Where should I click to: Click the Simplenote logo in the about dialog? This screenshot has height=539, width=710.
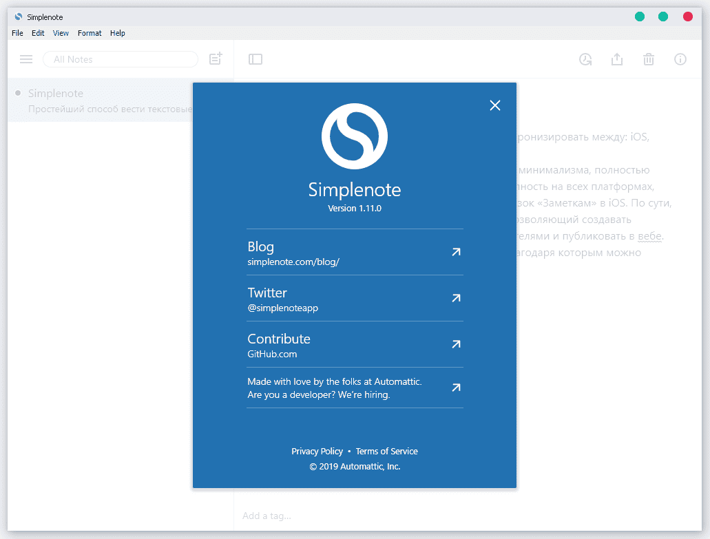point(355,136)
